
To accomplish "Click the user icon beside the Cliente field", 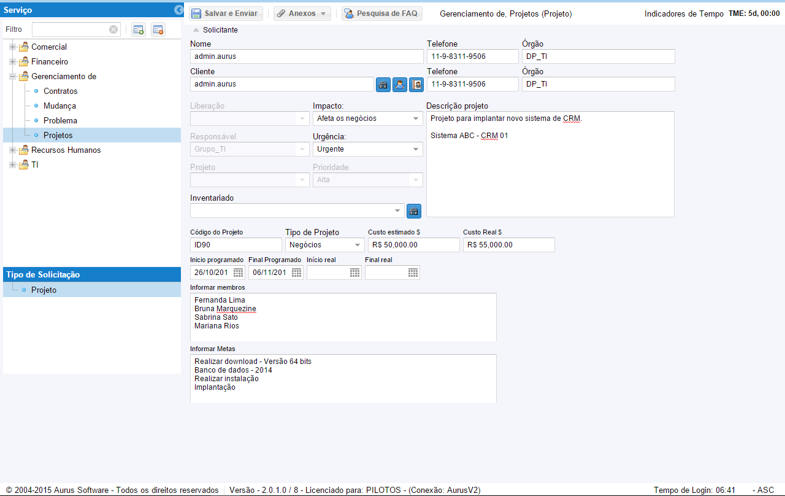I will point(400,85).
